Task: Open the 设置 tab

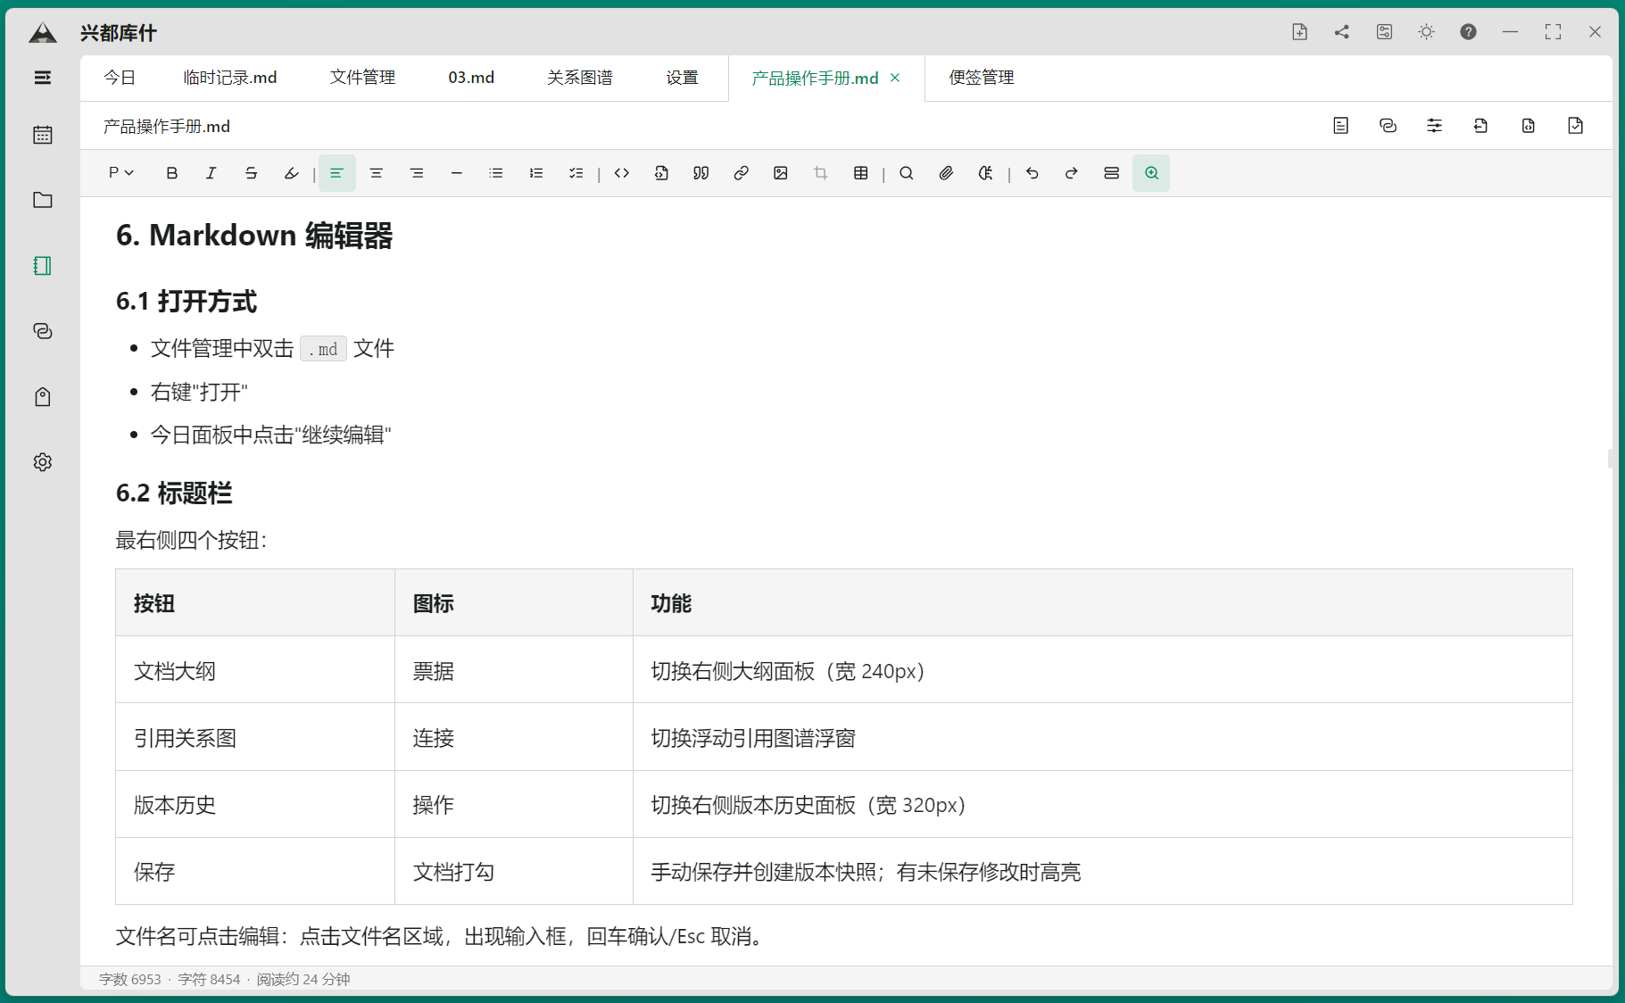Action: 682,78
